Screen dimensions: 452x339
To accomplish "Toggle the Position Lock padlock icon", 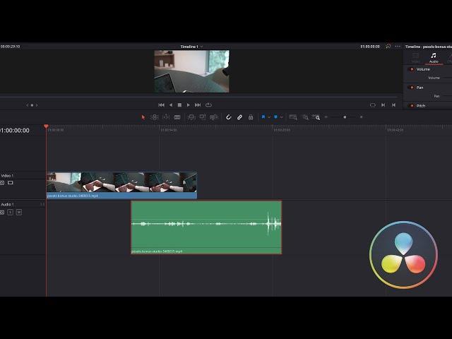I will (x=251, y=117).
